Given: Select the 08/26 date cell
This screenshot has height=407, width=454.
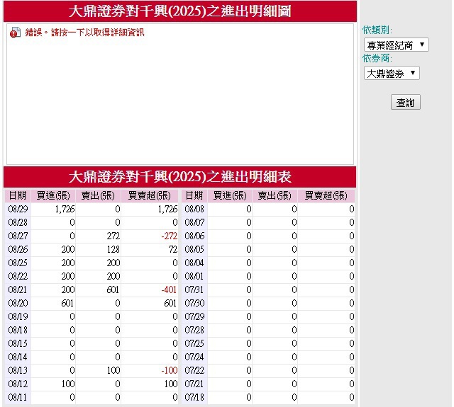Looking at the screenshot, I should pos(18,249).
